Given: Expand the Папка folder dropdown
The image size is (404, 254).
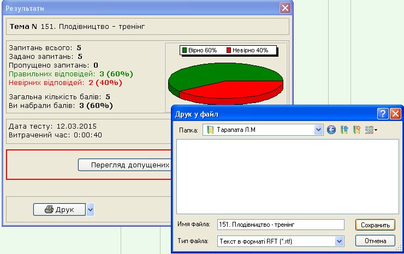Looking at the screenshot, I should point(318,130).
